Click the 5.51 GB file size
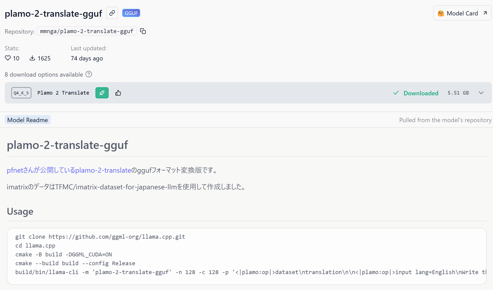493x290 pixels. coord(458,93)
